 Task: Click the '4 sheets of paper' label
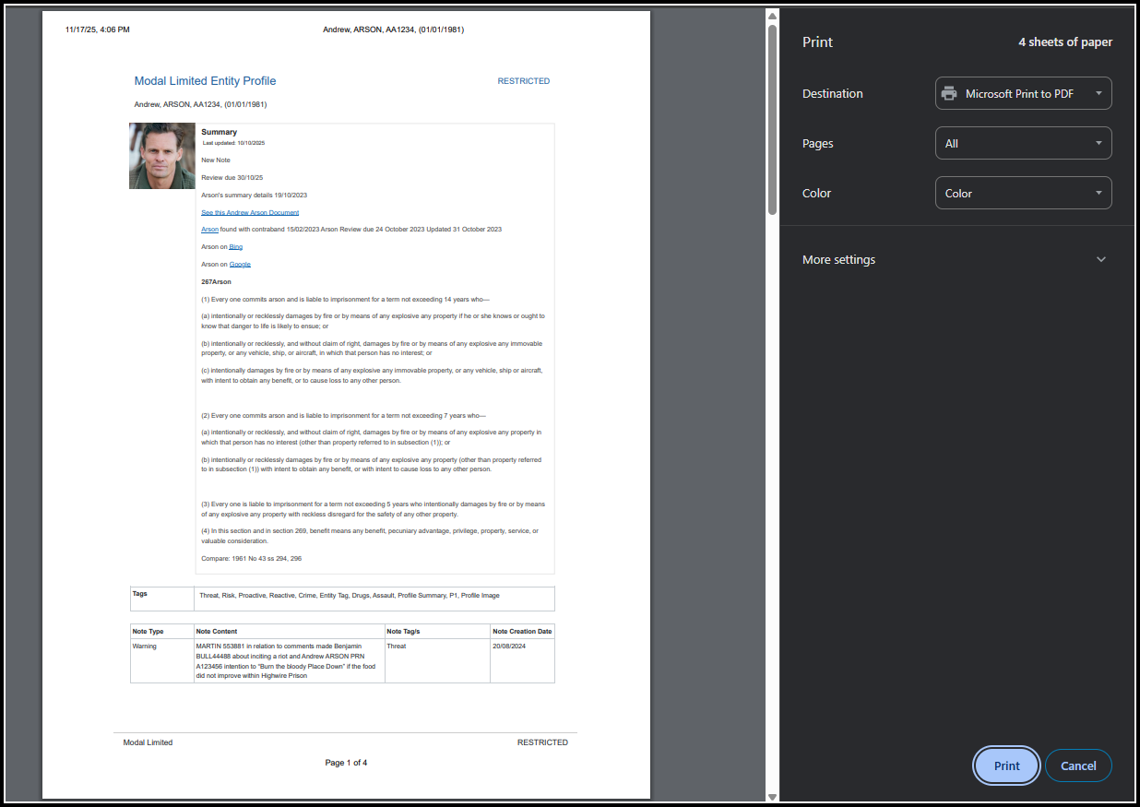[1064, 42]
